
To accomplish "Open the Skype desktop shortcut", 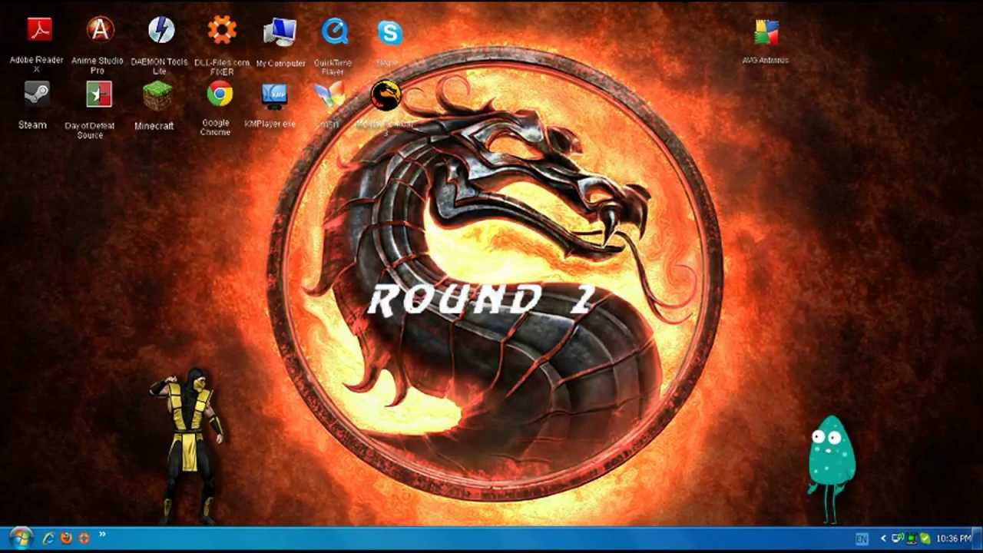I will click(x=389, y=33).
